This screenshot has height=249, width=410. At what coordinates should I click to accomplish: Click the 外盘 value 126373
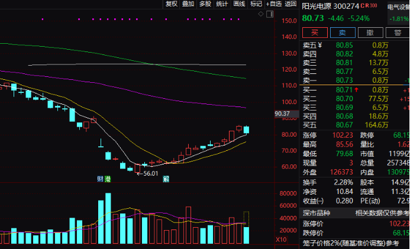click(341, 172)
